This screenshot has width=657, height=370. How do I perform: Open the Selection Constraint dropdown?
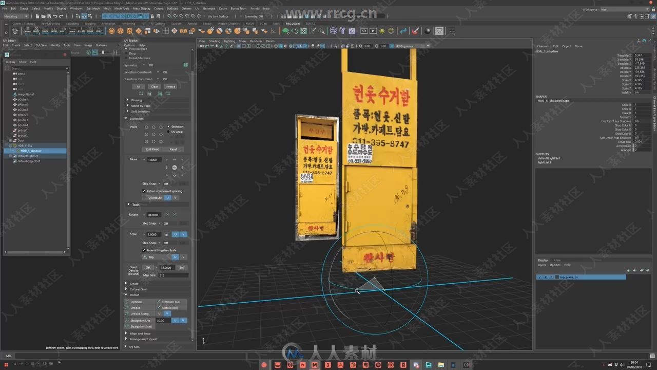[158, 72]
